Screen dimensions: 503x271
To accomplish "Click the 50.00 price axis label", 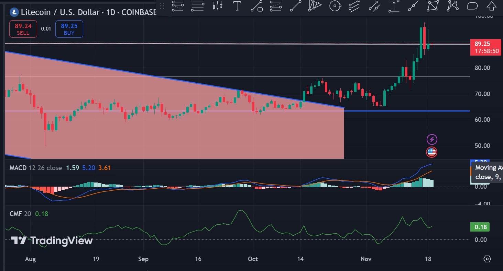I will (482, 145).
